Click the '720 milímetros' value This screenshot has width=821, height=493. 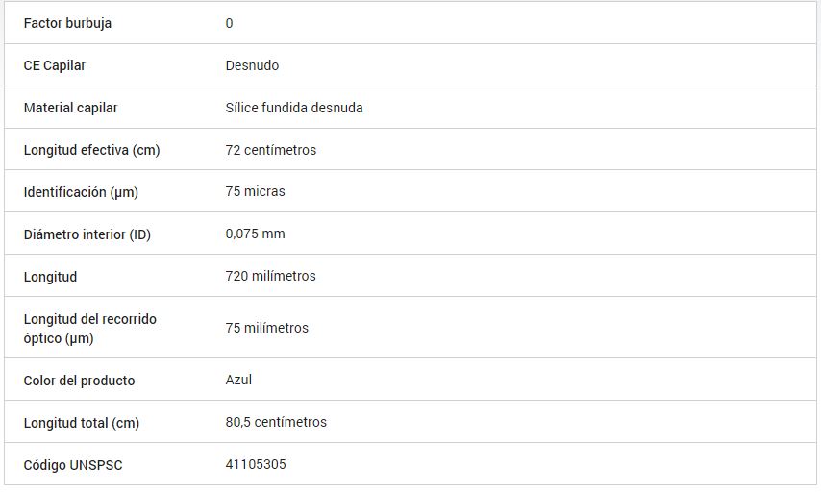pyautogui.click(x=271, y=276)
